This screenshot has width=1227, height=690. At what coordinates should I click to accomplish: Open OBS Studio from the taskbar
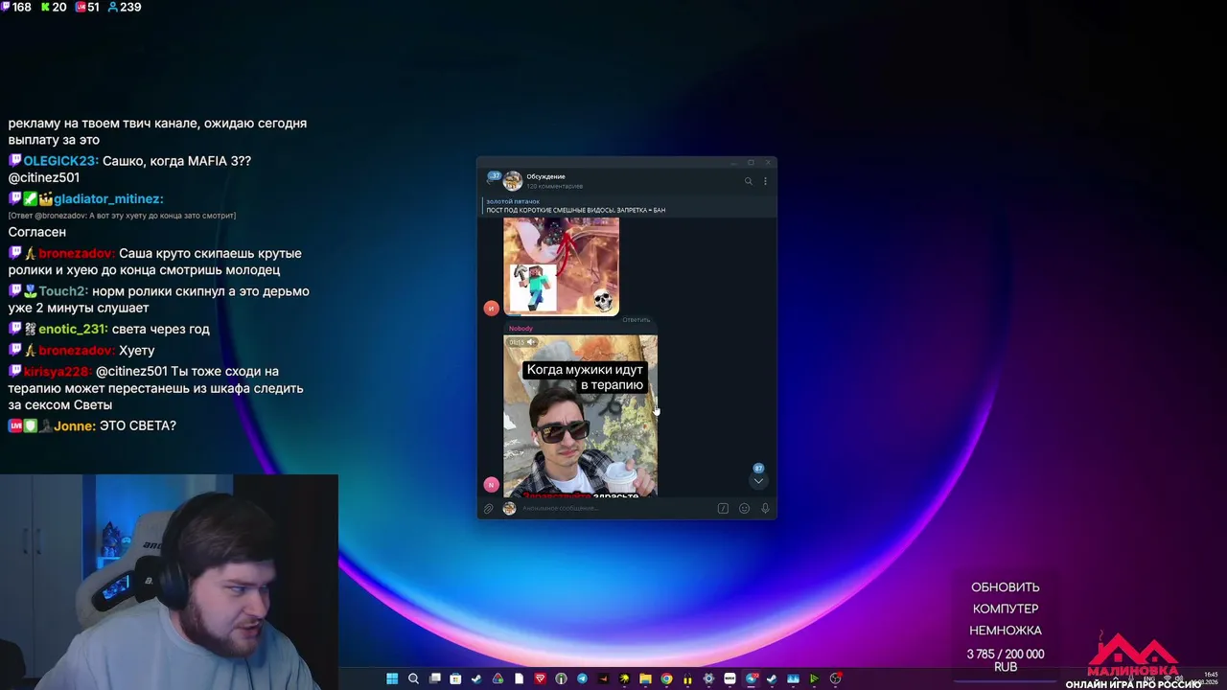coord(835,679)
